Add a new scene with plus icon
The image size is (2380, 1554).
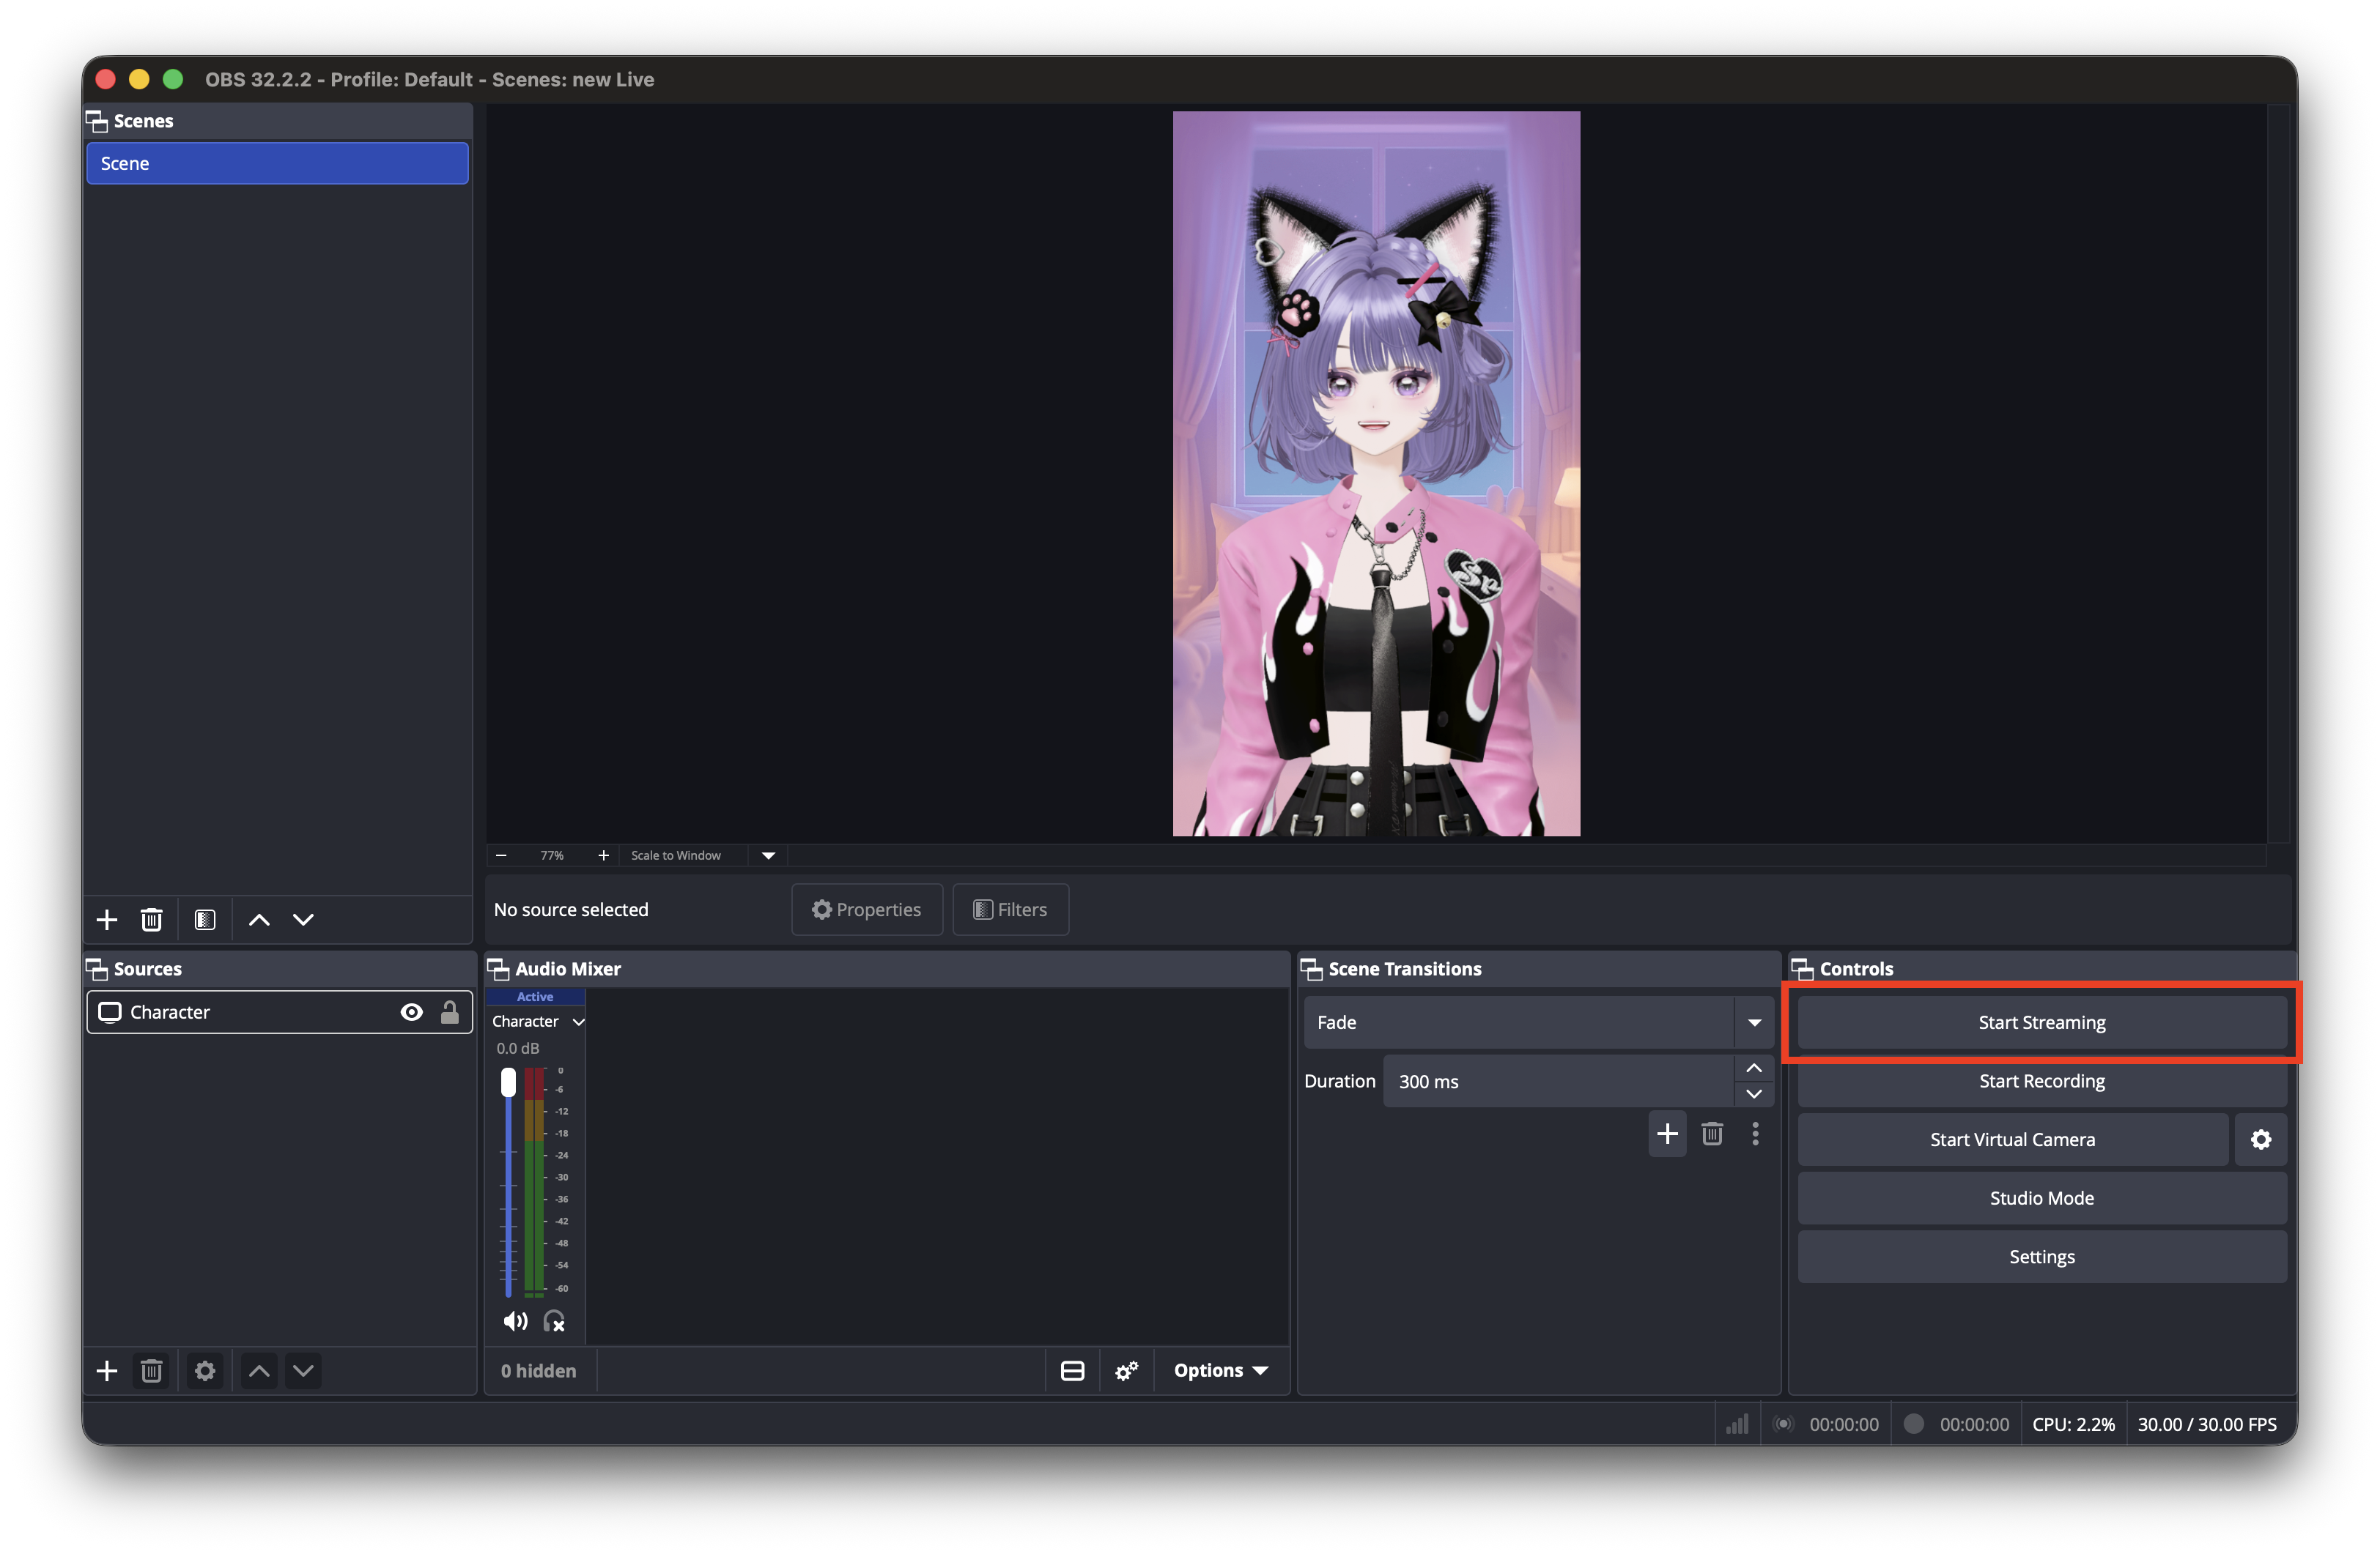click(x=107, y=919)
